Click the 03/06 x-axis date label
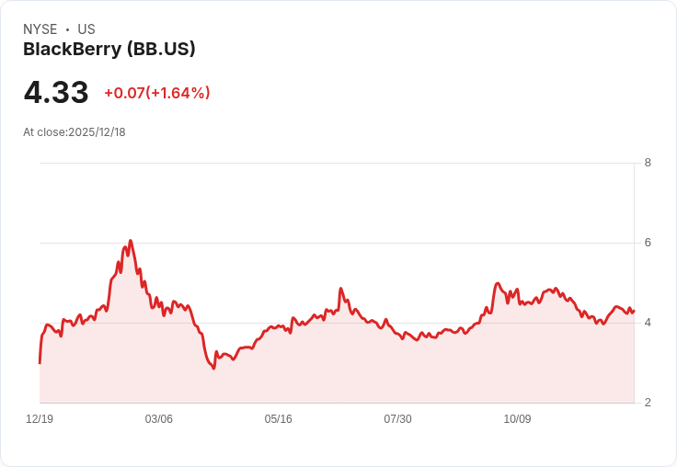The height and width of the screenshot is (467, 677). (159, 419)
